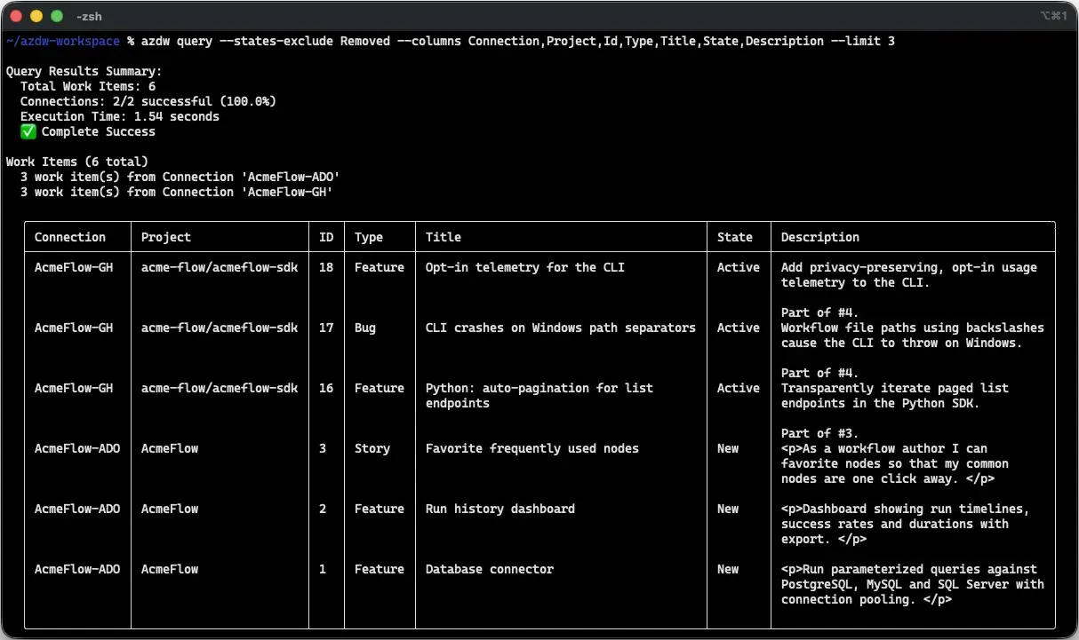Click the title 'Database connector'

point(490,569)
